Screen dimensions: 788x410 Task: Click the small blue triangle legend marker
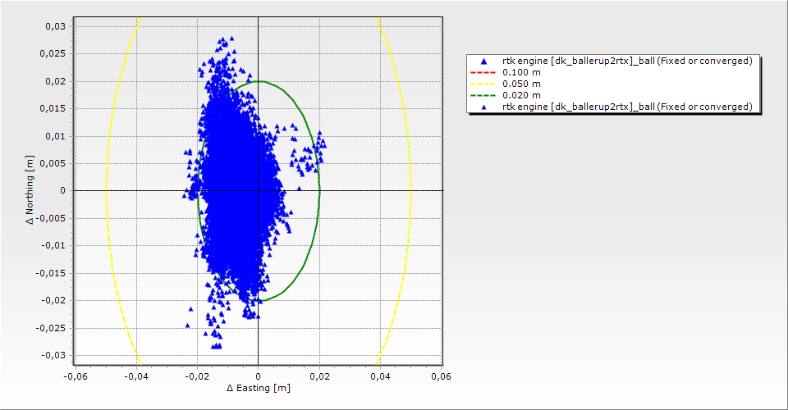pos(483,107)
